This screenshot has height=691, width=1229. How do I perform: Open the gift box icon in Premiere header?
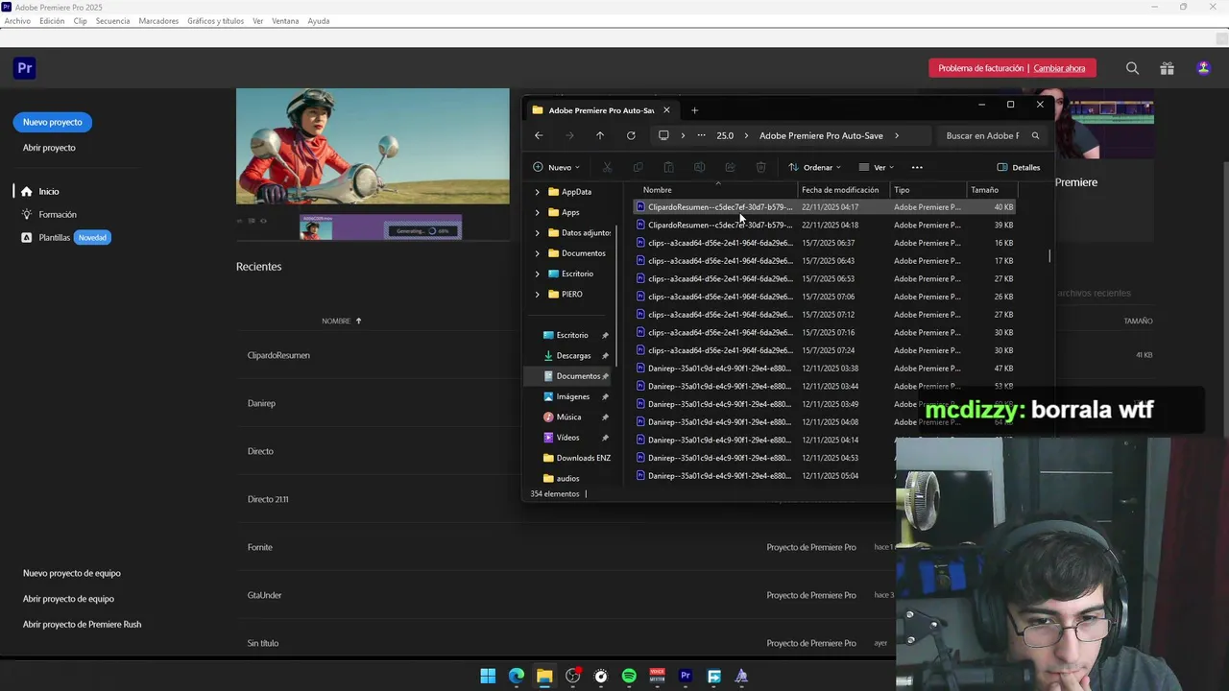1167,68
